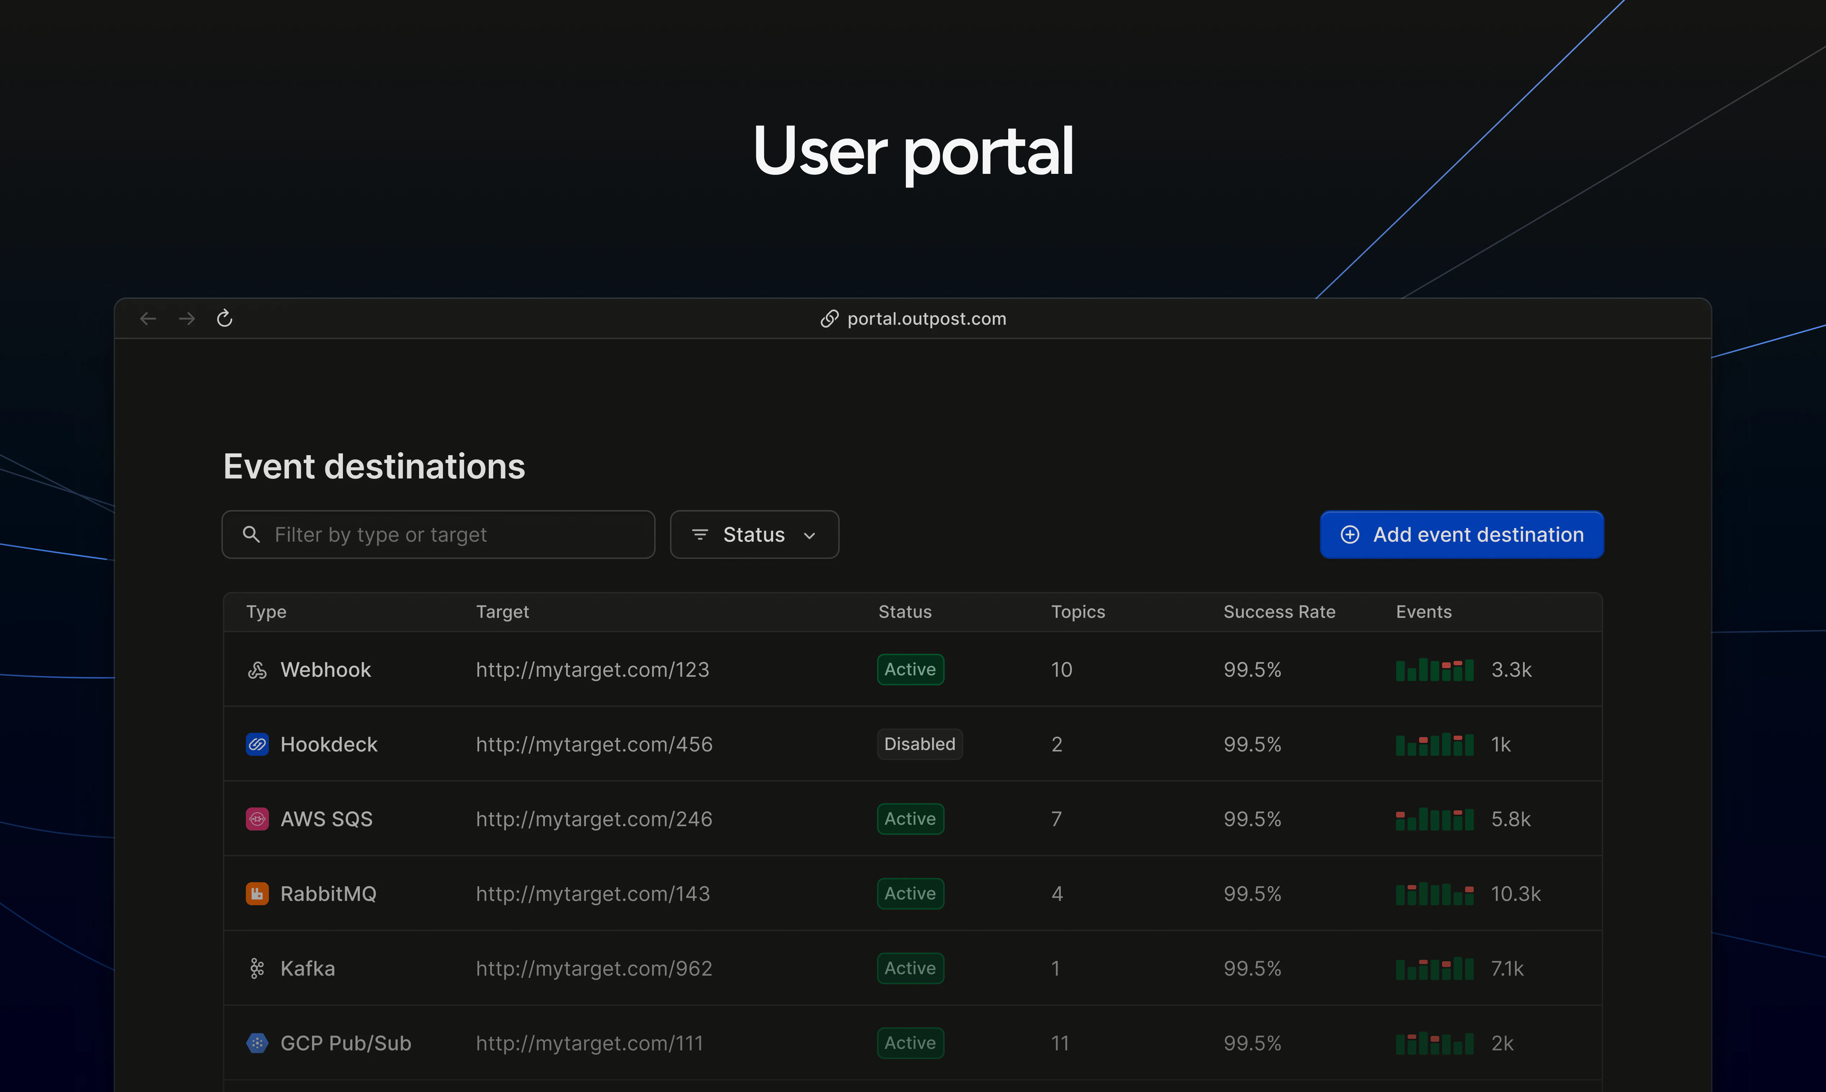Sort by the Success Rate column header
The height and width of the screenshot is (1092, 1826).
(1279, 612)
